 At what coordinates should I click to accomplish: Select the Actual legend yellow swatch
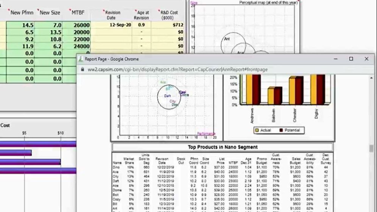point(257,130)
